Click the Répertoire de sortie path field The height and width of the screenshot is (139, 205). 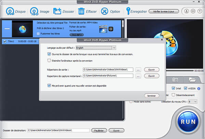(104, 69)
